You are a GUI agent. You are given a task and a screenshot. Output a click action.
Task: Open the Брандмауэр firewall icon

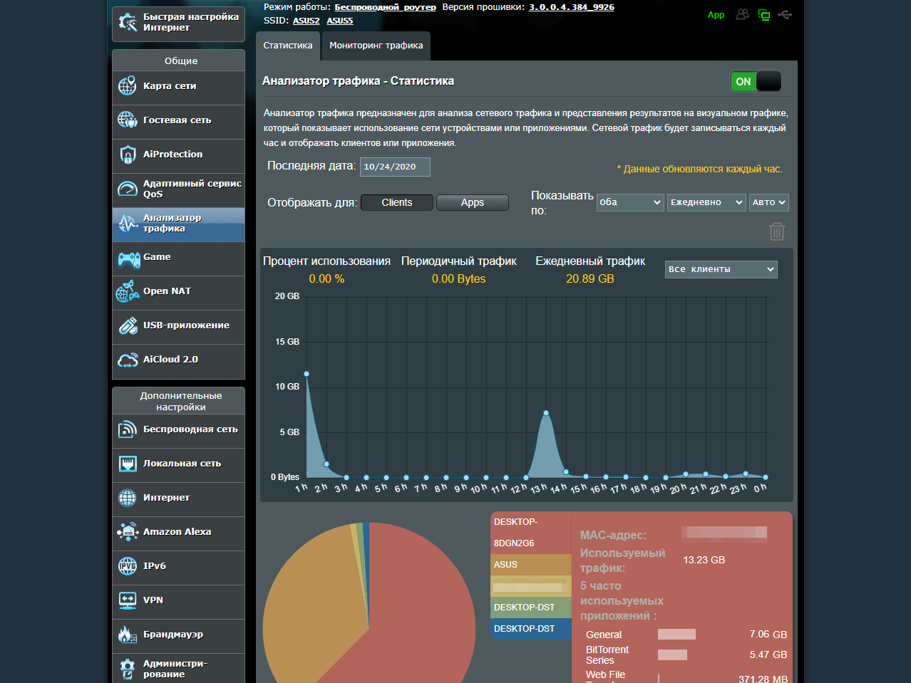128,635
